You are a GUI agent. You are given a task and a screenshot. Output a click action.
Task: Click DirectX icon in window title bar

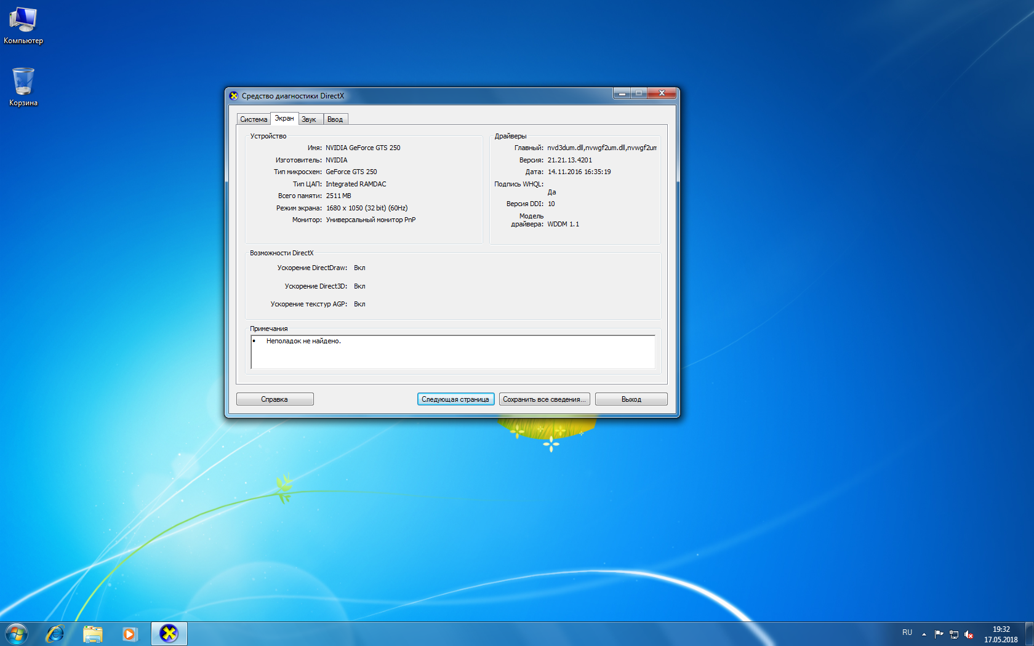coord(234,95)
